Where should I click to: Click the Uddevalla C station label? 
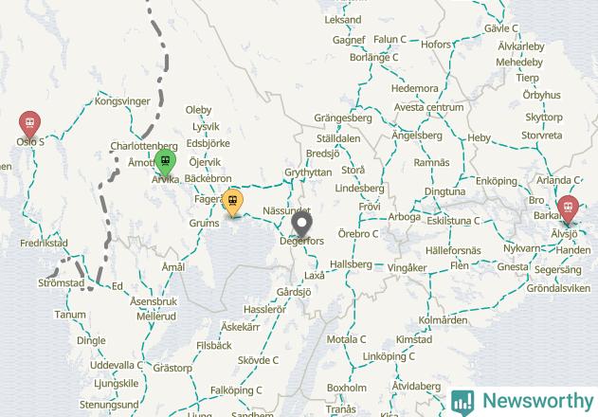click(117, 365)
